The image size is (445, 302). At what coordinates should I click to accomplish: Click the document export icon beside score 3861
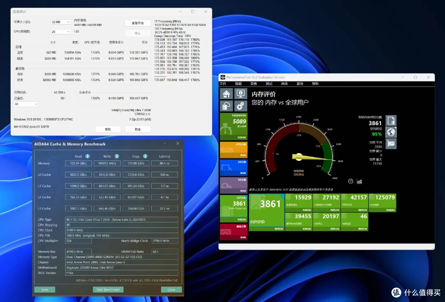(x=391, y=121)
